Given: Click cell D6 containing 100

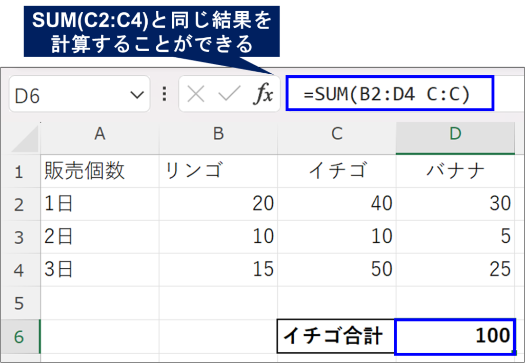Looking at the screenshot, I should point(455,336).
